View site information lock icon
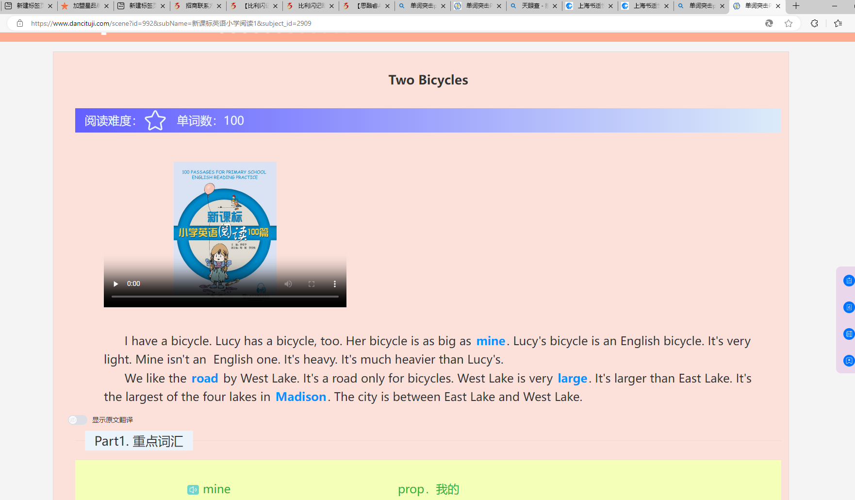 [x=20, y=23]
